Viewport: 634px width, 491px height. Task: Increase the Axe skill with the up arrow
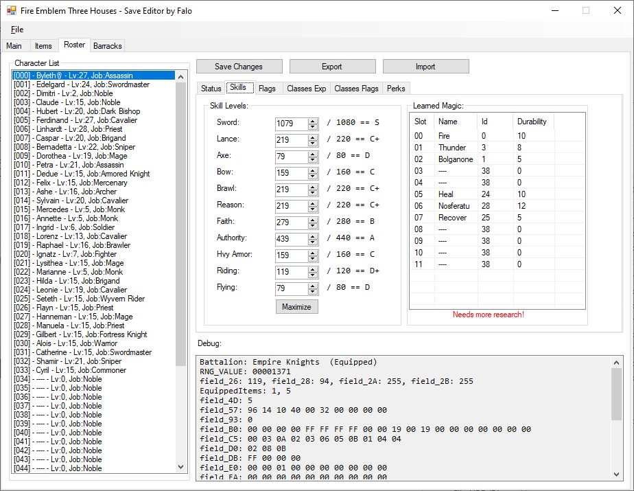click(313, 154)
